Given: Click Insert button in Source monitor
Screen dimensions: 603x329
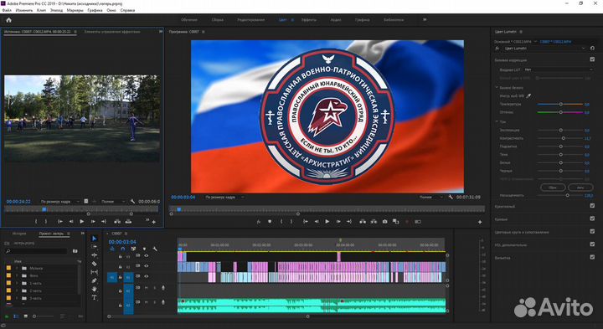Looking at the screenshot, I should coord(117,221).
